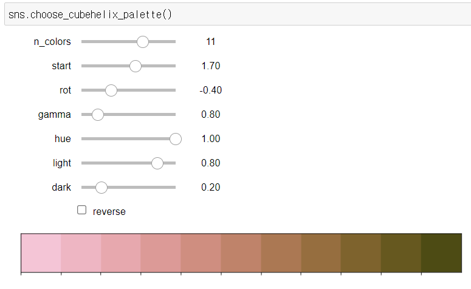Click the hue label
This screenshot has height=289, width=471.
(x=63, y=139)
